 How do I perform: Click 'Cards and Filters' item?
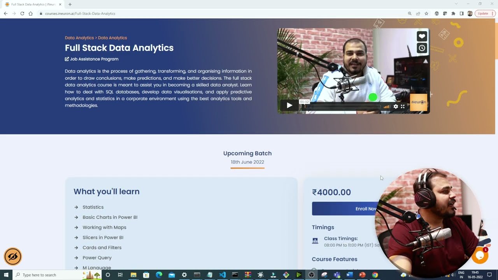point(102,248)
